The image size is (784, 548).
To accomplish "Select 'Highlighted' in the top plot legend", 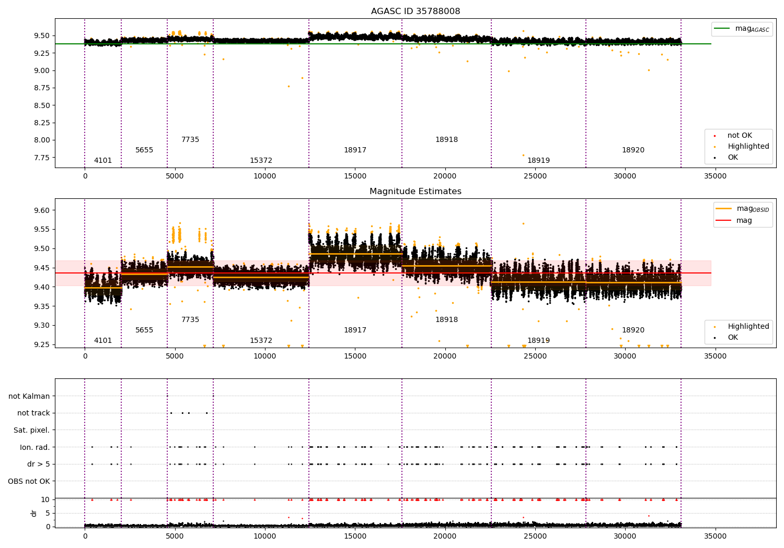I will coord(748,147).
